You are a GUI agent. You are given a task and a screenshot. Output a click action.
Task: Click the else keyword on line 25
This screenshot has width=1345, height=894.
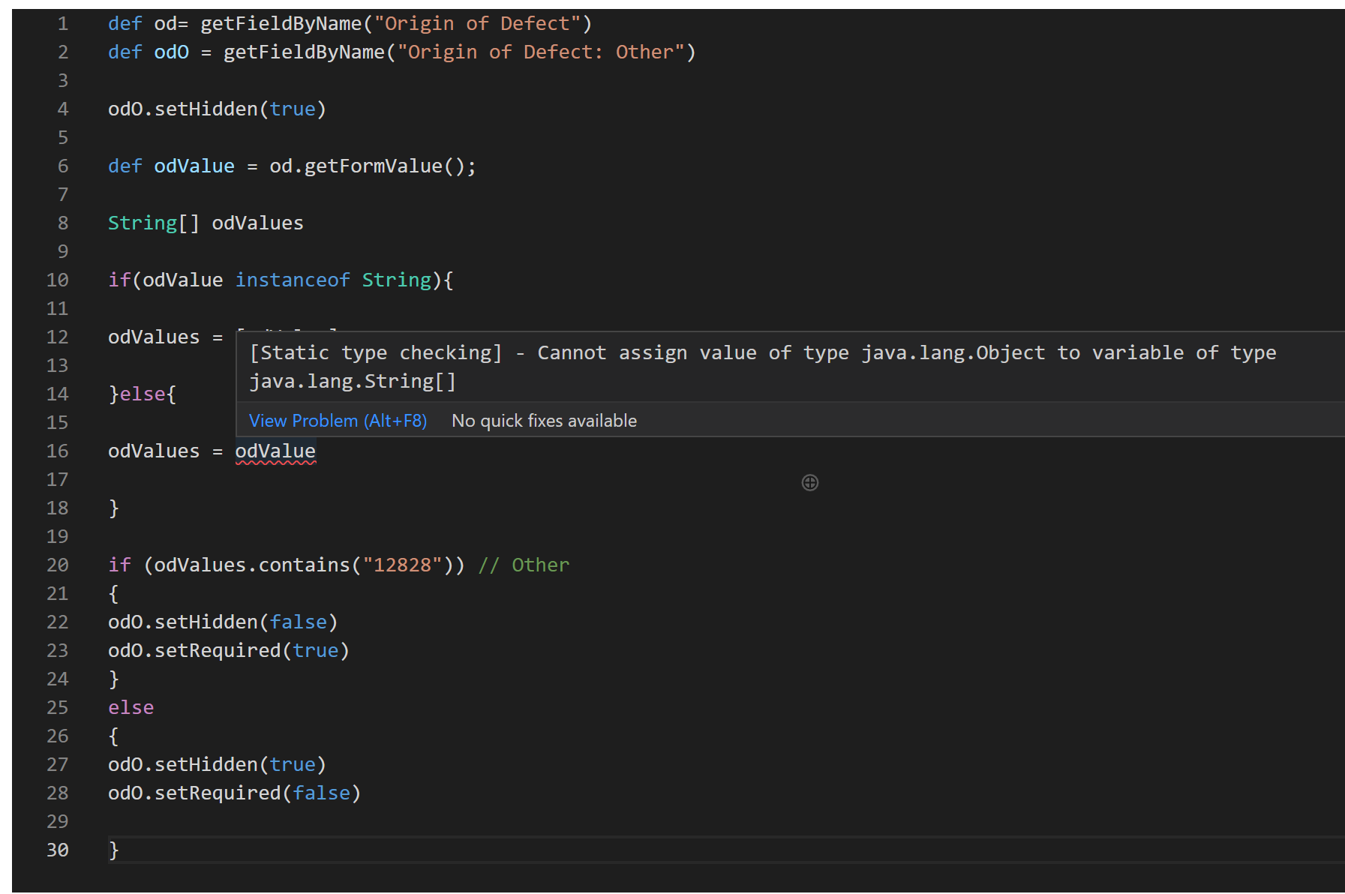click(x=131, y=708)
